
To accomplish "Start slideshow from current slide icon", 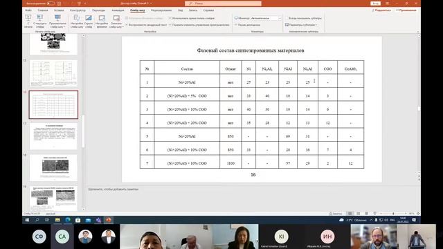I will [x=40, y=18].
